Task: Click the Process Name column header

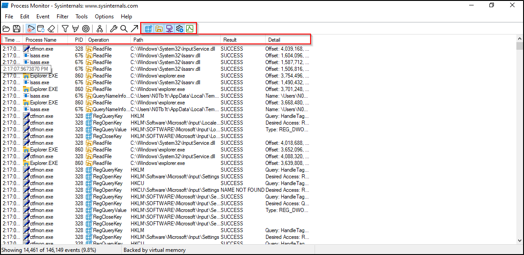Action: coord(41,40)
